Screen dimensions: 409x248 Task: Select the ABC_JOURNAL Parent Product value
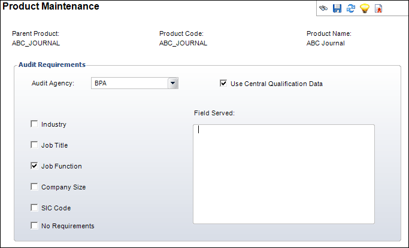36,43
